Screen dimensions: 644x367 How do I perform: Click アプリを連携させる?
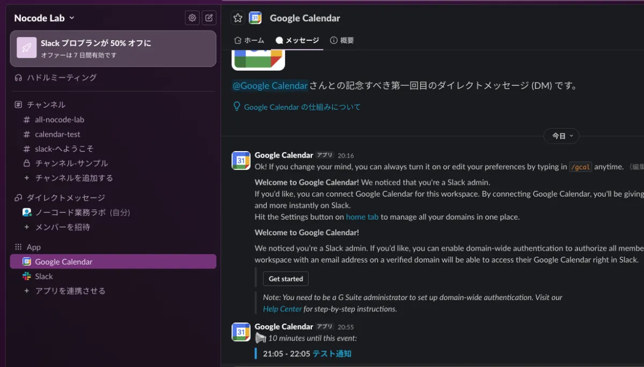pyautogui.click(x=70, y=290)
